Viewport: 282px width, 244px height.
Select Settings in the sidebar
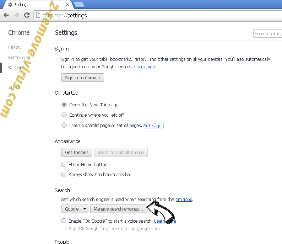point(16,68)
